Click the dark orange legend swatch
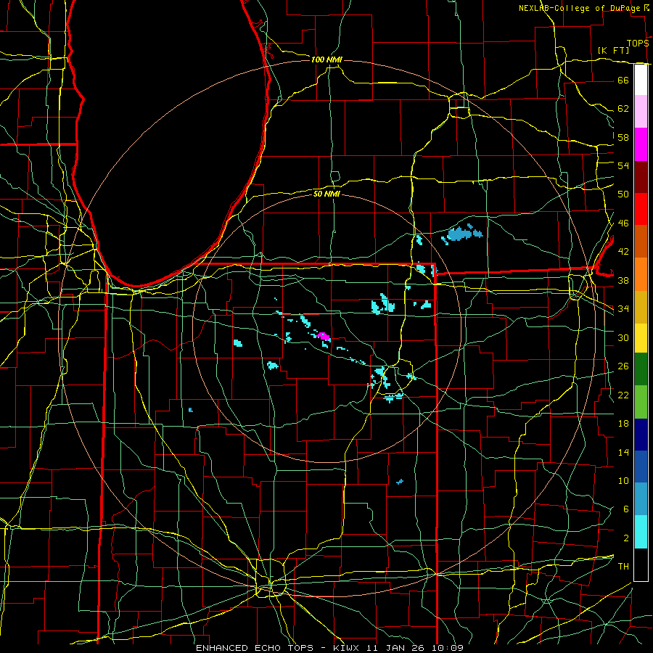 pyautogui.click(x=641, y=242)
